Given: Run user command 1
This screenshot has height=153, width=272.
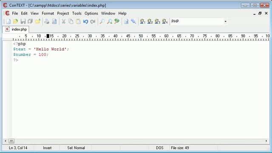Looking at the screenshot, I should coord(142,21).
